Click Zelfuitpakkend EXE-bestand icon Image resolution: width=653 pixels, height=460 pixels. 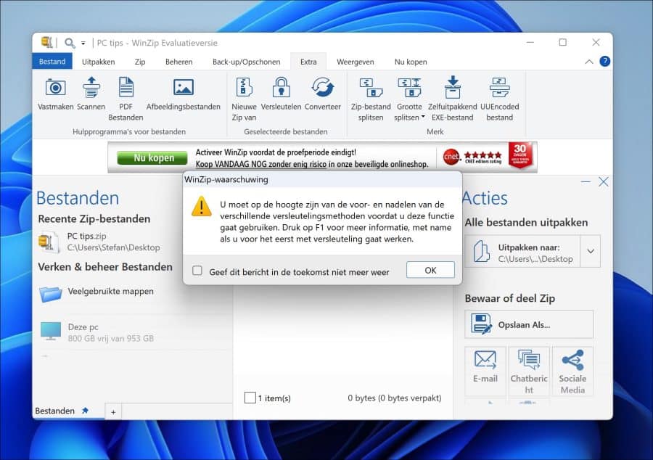tap(453, 87)
